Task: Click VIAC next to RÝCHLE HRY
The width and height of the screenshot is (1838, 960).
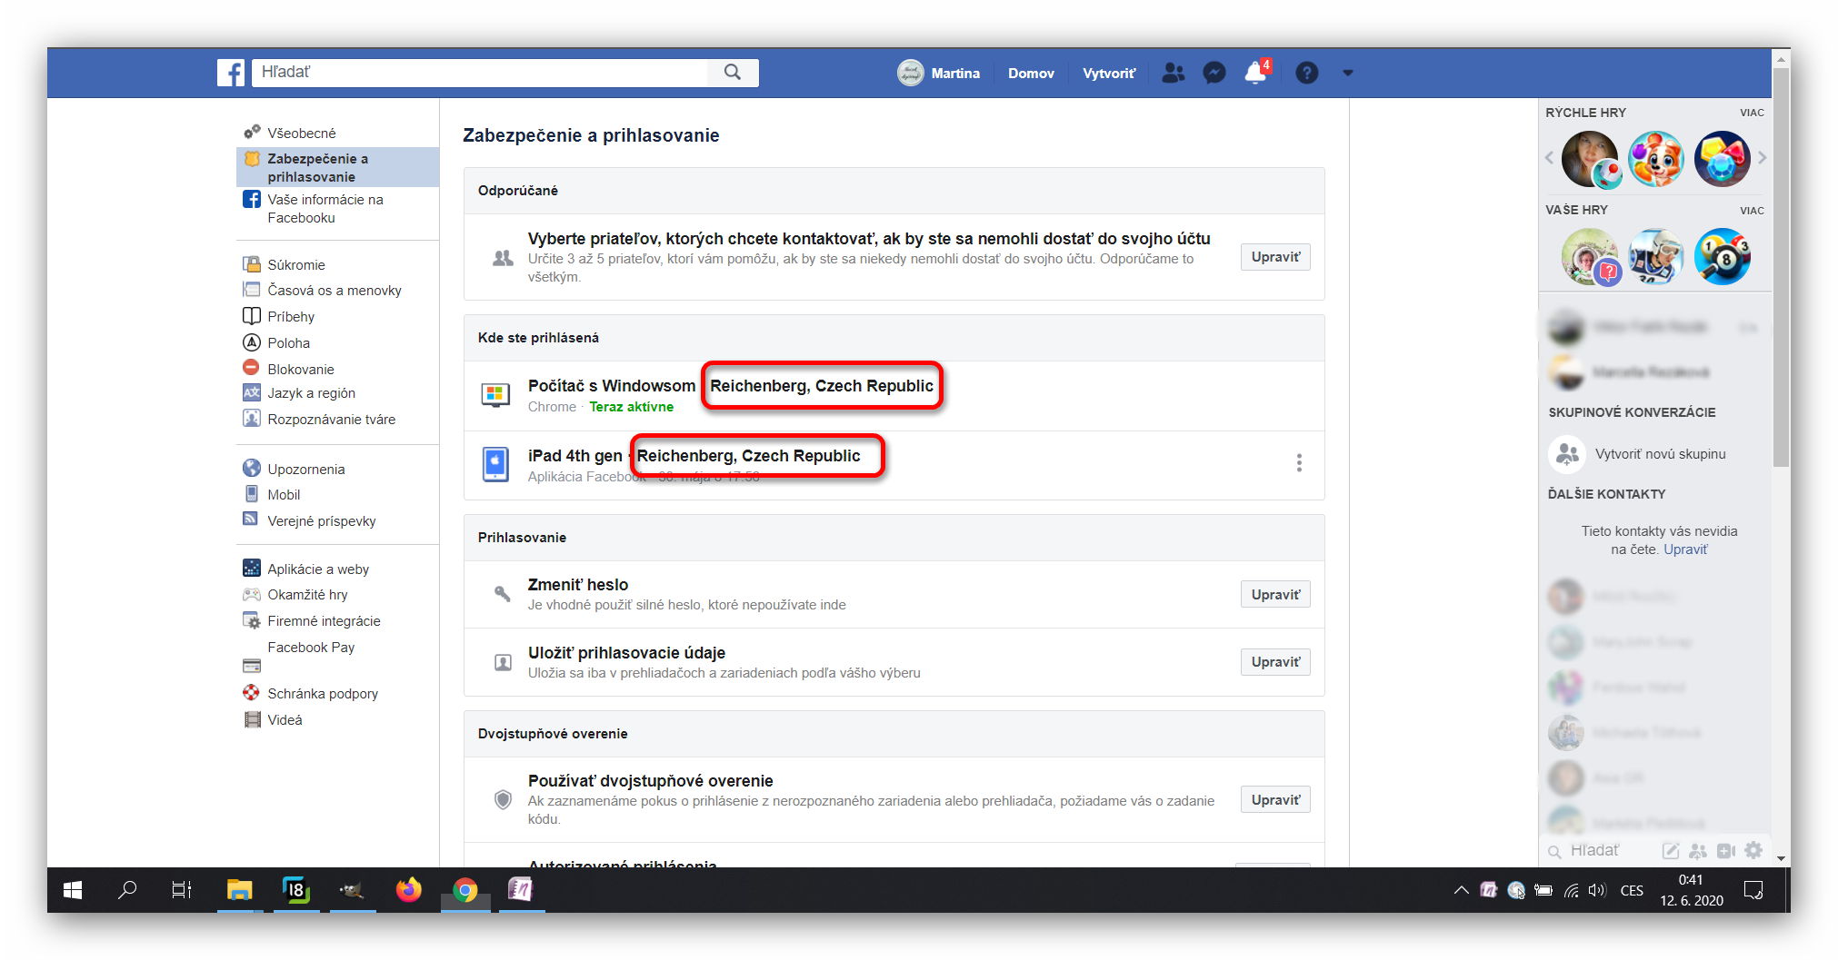Action: point(1752,113)
